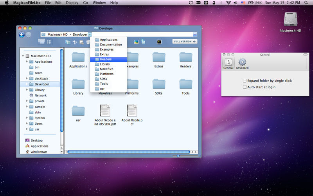Click the Wi-Fi icon in menu bar
This screenshot has height=196, width=313.
(x=228, y=3)
